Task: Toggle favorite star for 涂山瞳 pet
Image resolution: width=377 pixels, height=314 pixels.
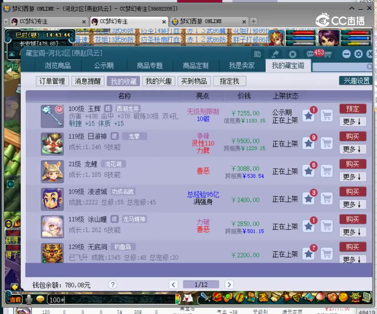Action: coord(308,226)
